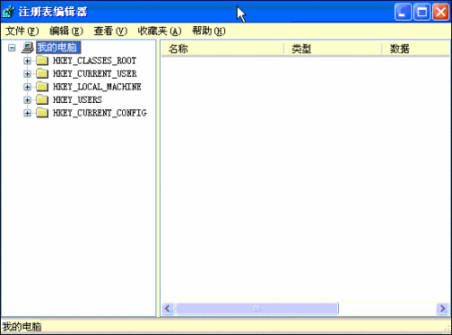Image resolution: width=452 pixels, height=335 pixels.
Task: Click the HKEY_LOCAL_MACHINE folder icon
Action: pyautogui.click(x=42, y=87)
